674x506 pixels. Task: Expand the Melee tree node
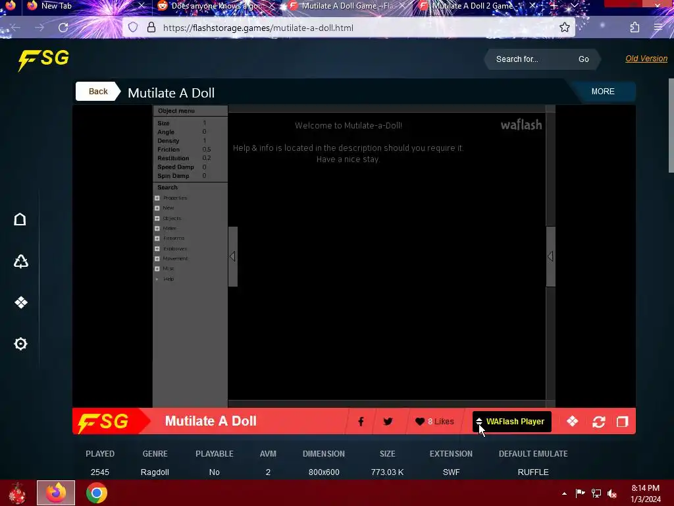[x=157, y=228]
